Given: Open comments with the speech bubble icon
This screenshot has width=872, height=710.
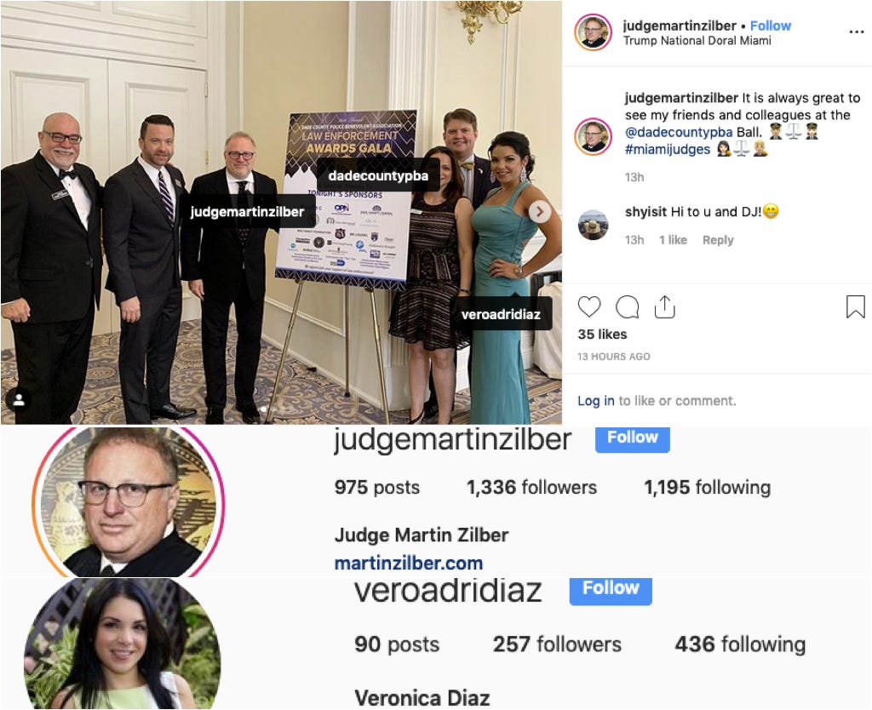Looking at the screenshot, I should (628, 307).
